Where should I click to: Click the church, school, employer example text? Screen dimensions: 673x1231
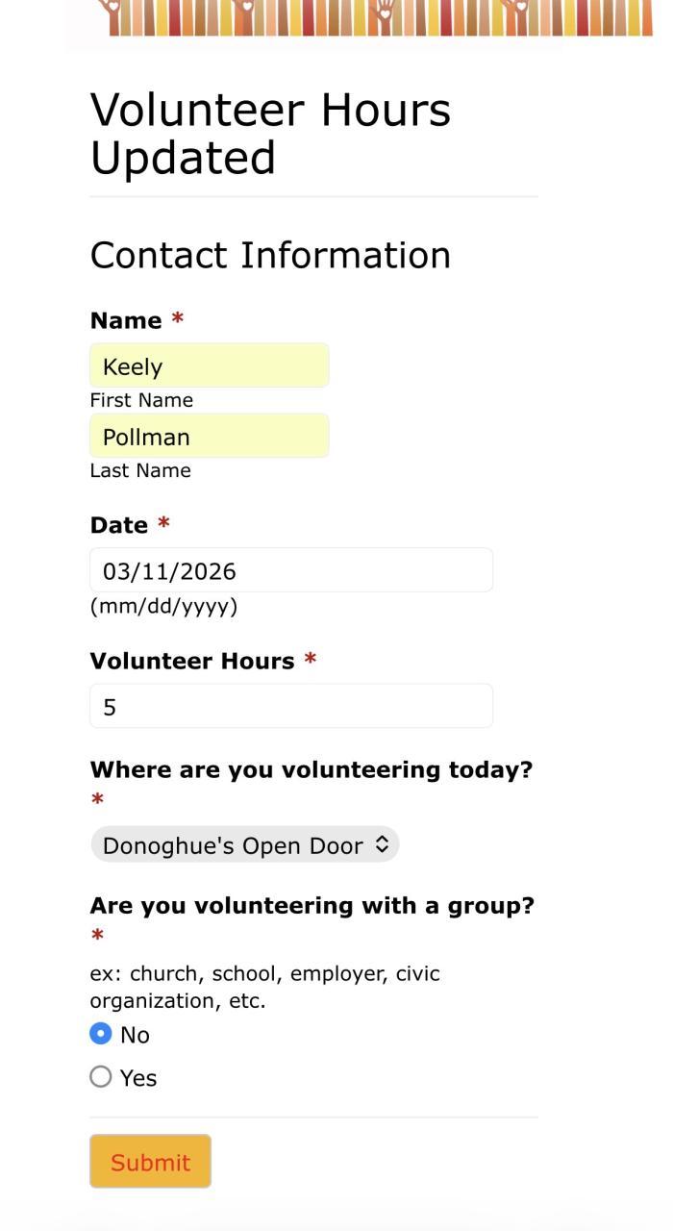click(264, 987)
